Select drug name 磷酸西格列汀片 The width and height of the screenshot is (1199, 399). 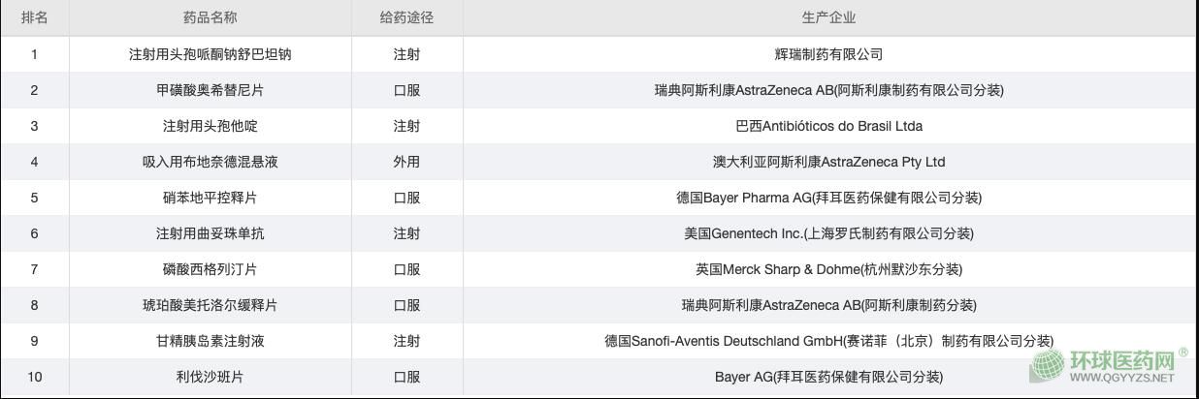pos(210,269)
